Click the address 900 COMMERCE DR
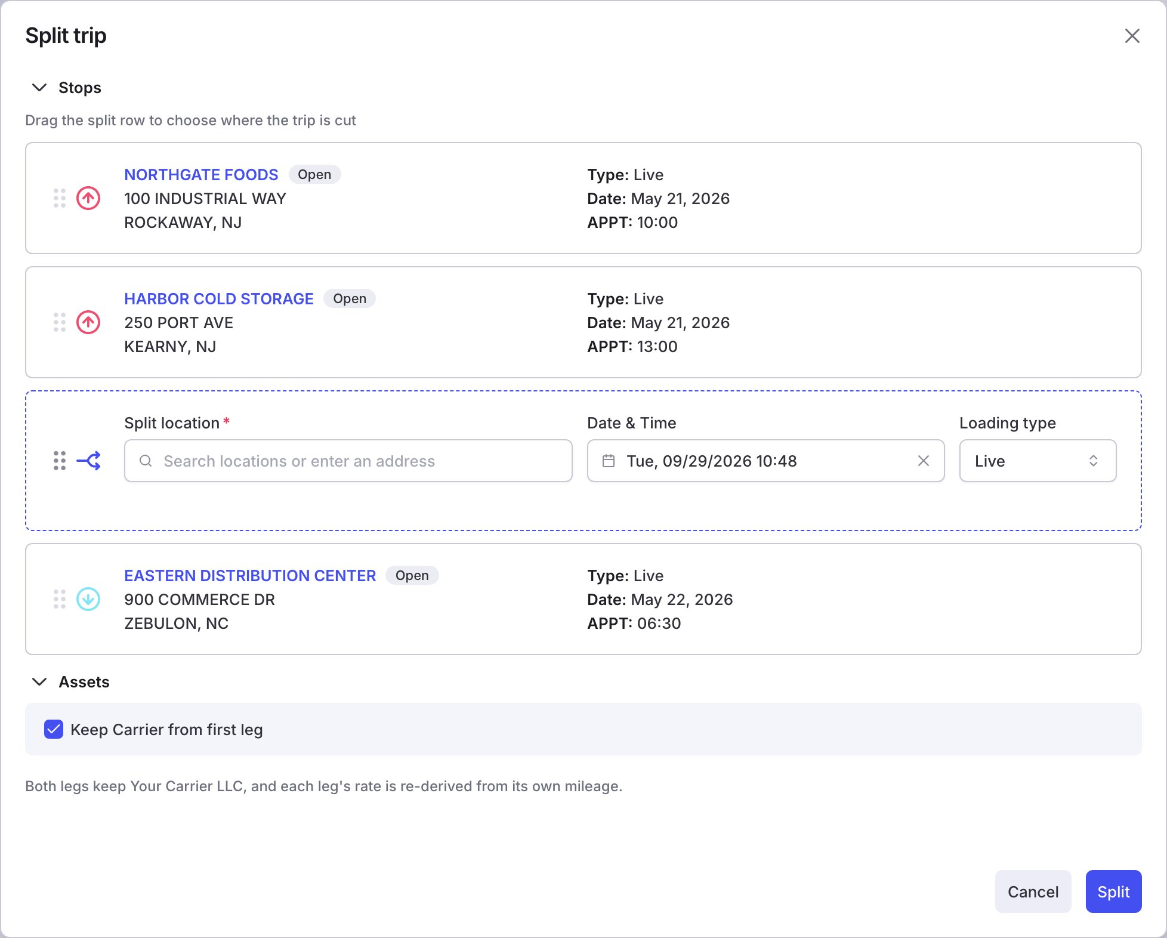This screenshot has width=1167, height=938. [x=199, y=600]
